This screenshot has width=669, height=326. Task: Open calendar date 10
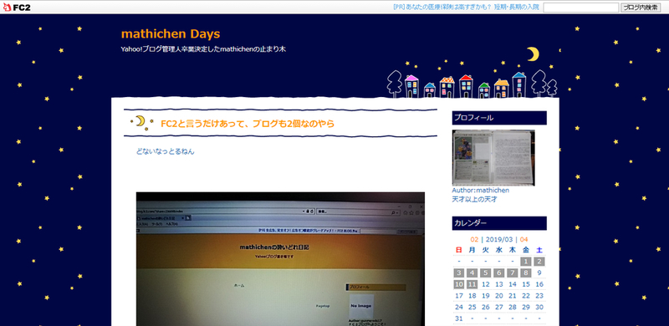(458, 284)
